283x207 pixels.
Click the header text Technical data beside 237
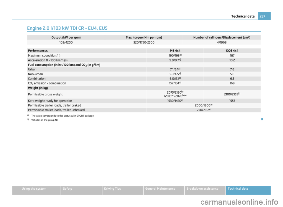pyautogui.click(x=243, y=16)
